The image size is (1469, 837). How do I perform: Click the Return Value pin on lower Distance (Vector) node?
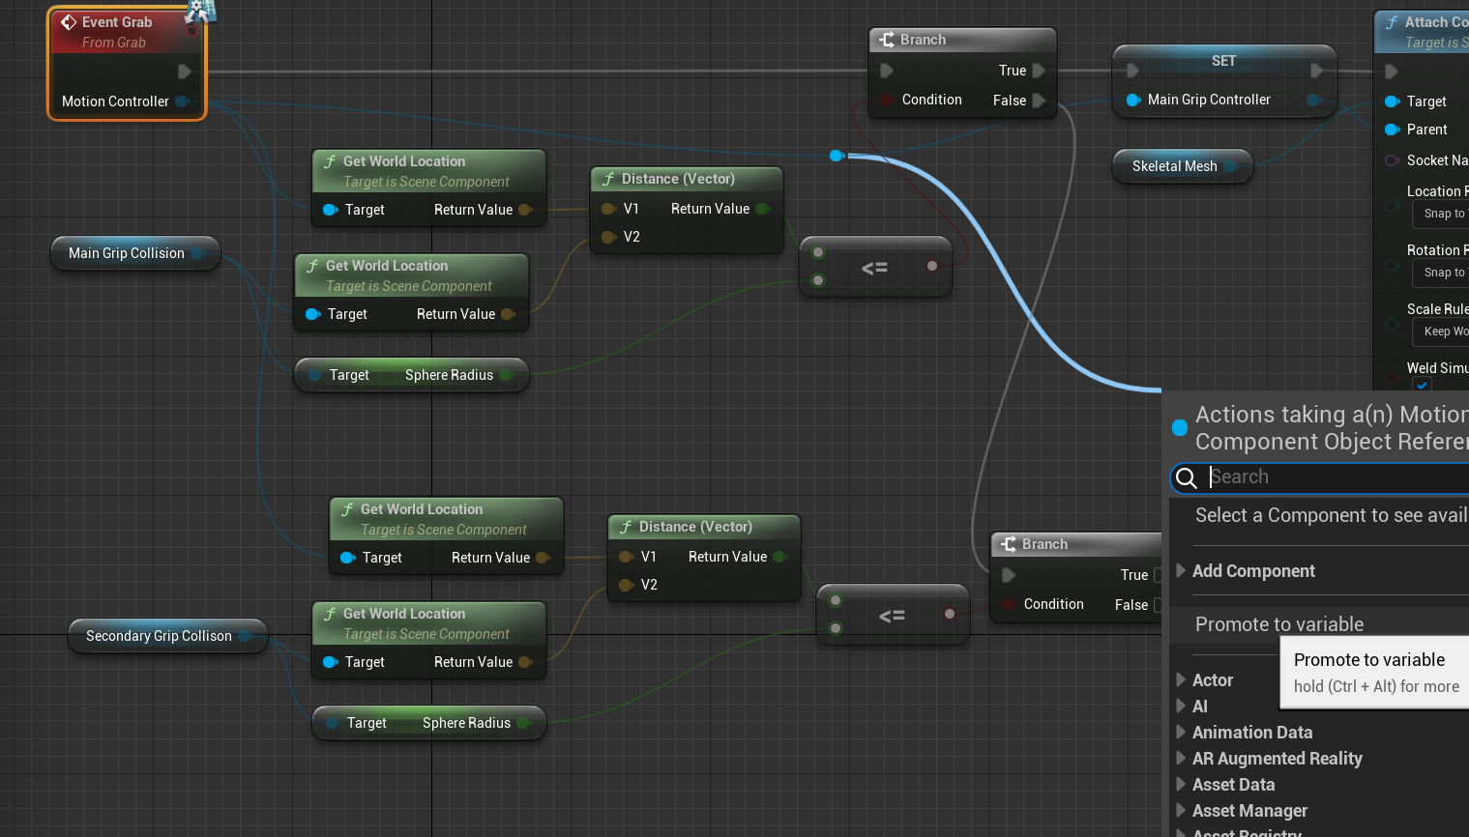[x=779, y=557]
